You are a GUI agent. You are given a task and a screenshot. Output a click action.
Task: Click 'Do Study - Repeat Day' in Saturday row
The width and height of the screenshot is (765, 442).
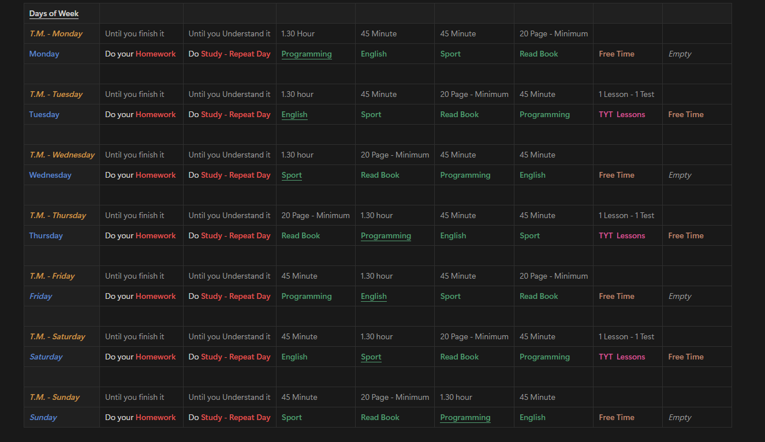click(229, 357)
